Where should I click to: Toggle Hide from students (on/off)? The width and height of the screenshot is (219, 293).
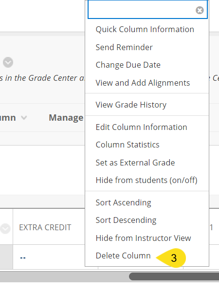click(146, 180)
